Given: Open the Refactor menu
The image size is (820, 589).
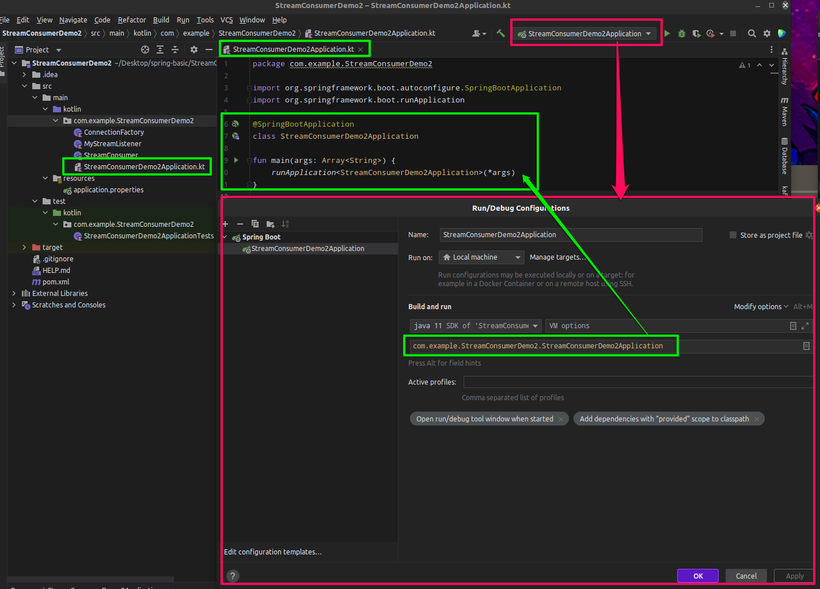Looking at the screenshot, I should 131,20.
